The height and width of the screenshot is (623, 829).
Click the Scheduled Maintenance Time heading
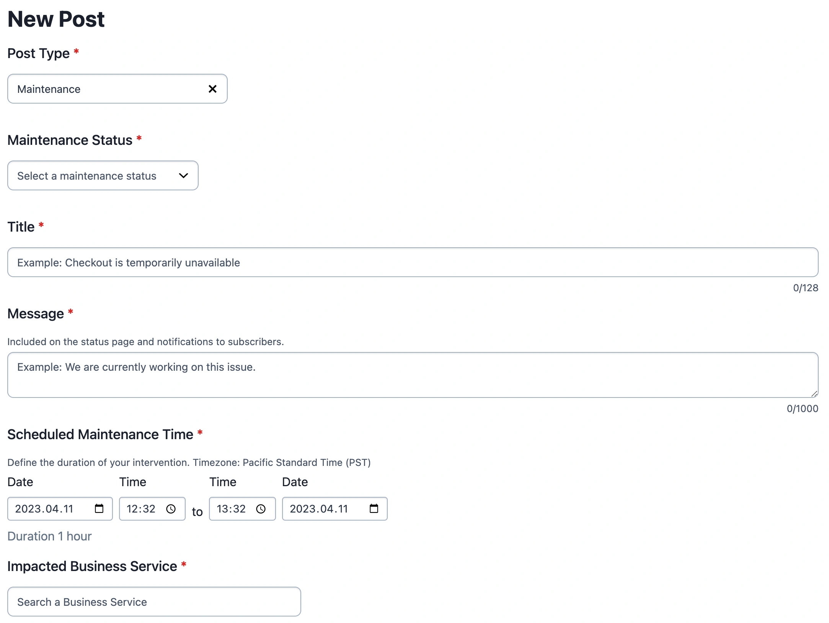(x=100, y=435)
